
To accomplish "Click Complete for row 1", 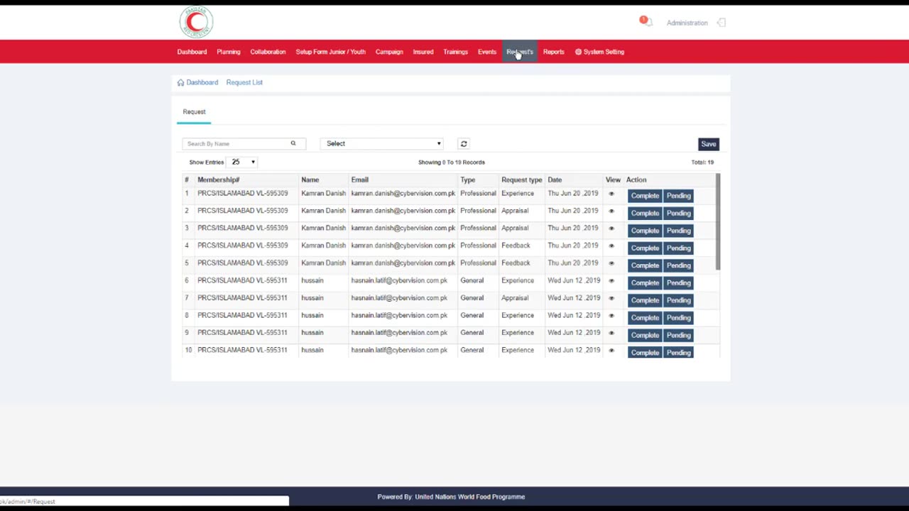I will 645,196.
